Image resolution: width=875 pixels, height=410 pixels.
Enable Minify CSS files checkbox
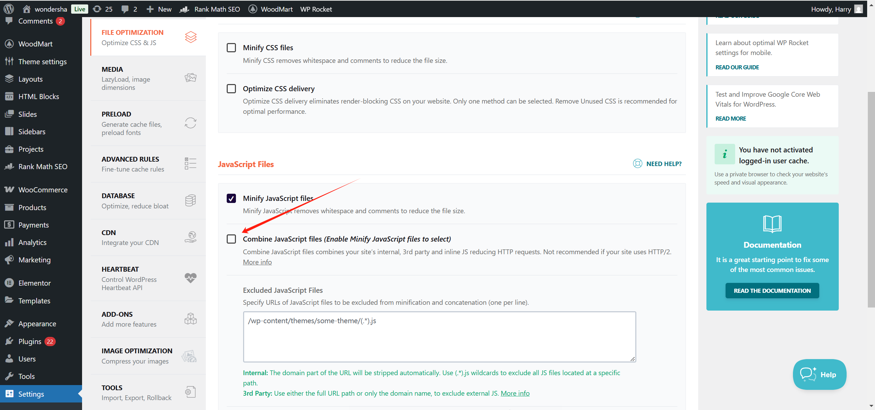click(x=231, y=47)
